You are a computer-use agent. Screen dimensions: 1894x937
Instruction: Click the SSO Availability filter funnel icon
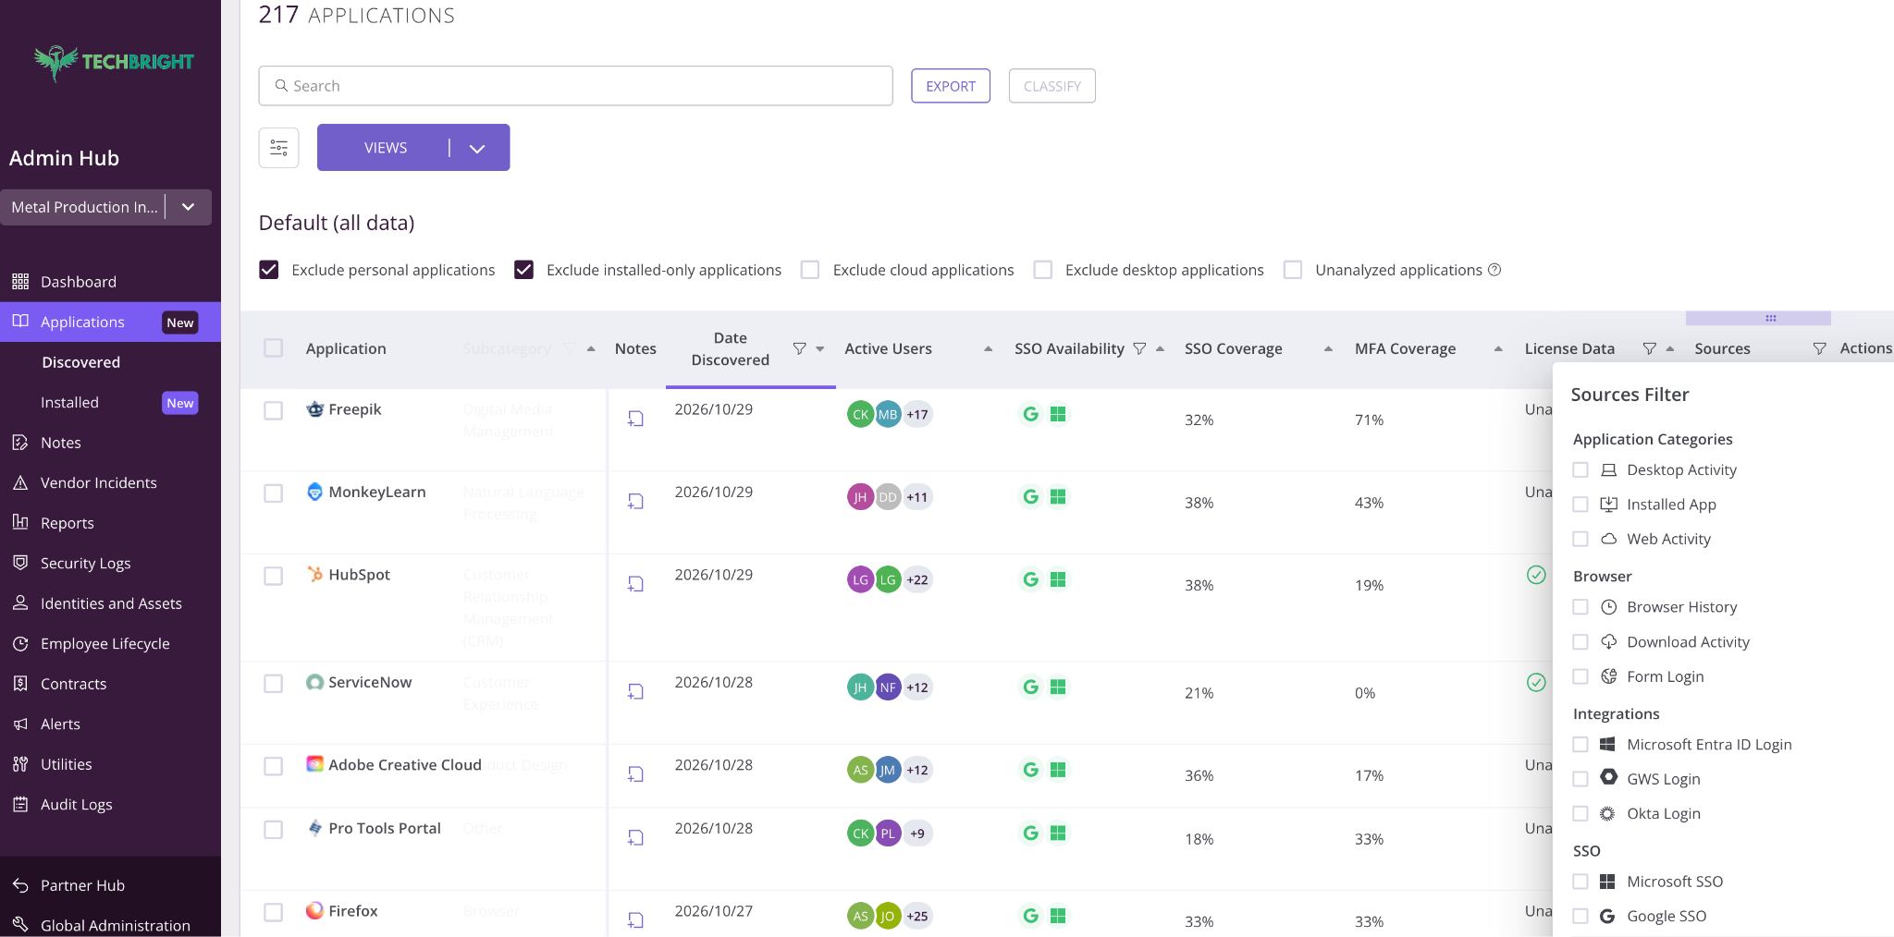(x=1139, y=348)
